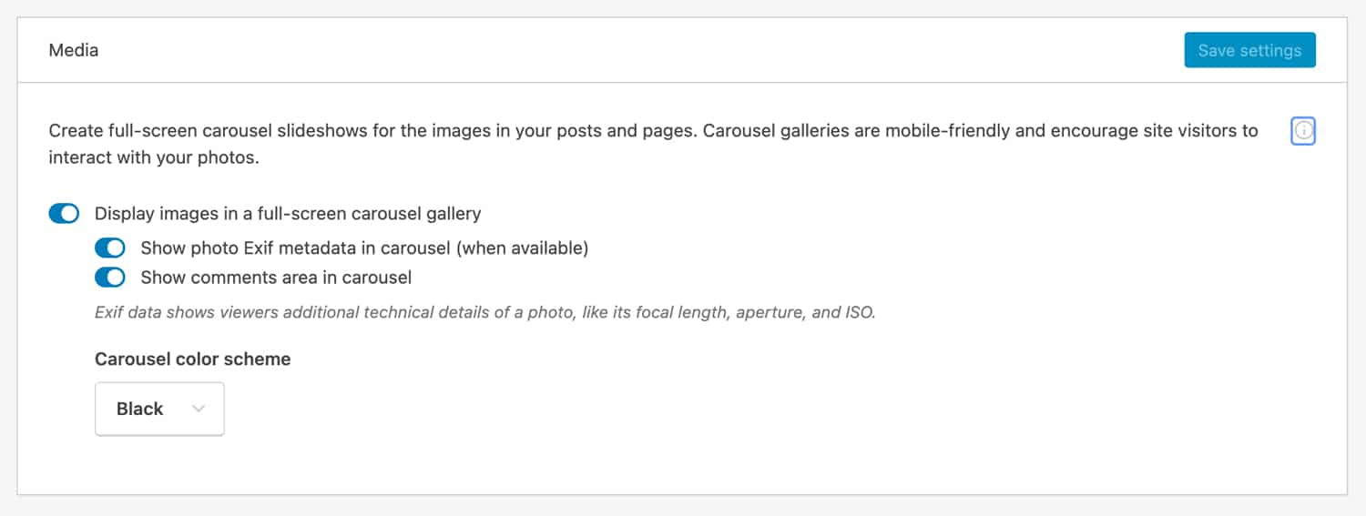This screenshot has width=1366, height=516.
Task: Toggle off full-screen carousel gallery switch
Action: [64, 214]
